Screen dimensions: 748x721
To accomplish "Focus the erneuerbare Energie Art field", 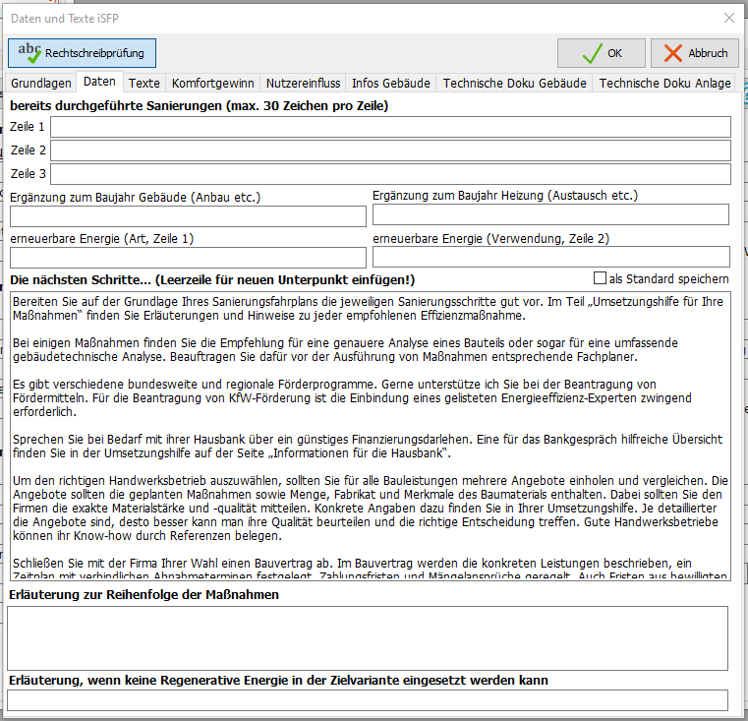I will tap(188, 258).
